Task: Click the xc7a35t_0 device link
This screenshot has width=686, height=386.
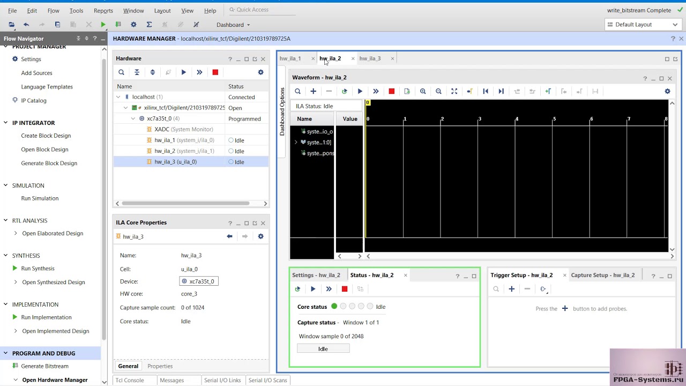Action: point(199,281)
